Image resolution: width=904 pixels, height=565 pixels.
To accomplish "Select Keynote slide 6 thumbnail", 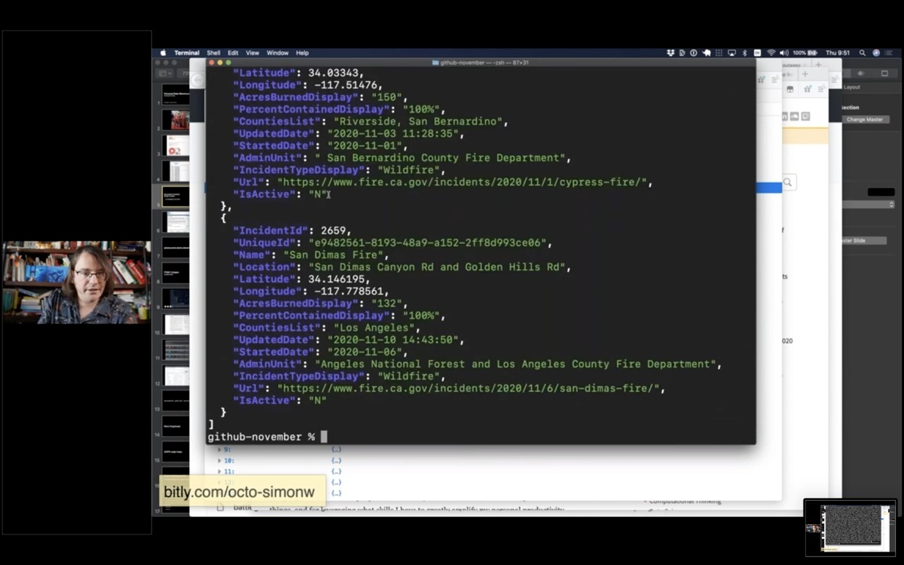I will (x=176, y=222).
